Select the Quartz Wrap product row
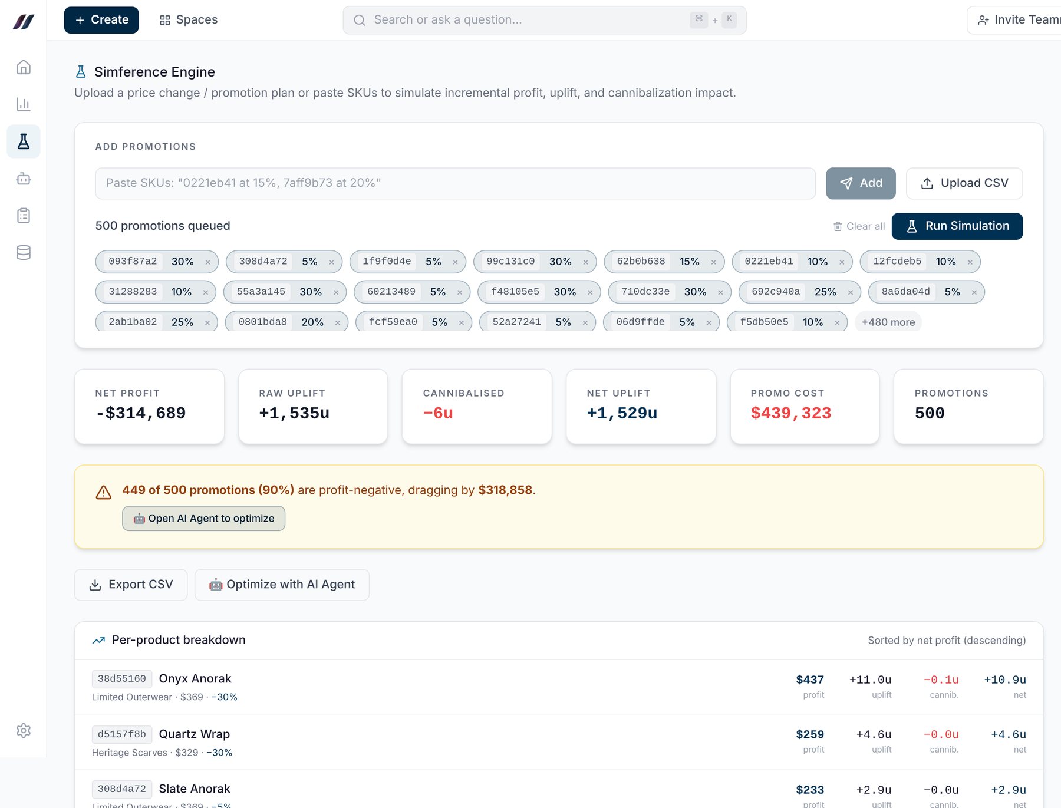The image size is (1061, 808). pyautogui.click(x=559, y=743)
